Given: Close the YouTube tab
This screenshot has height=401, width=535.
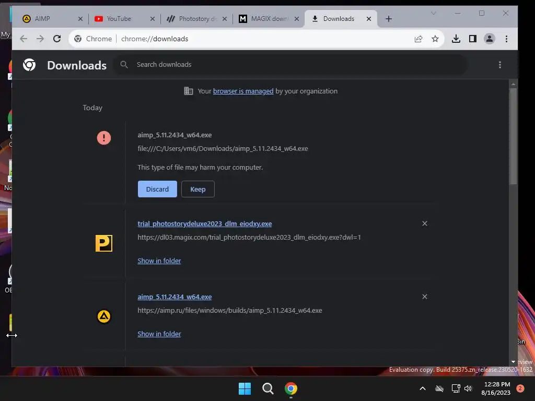Looking at the screenshot, I should point(152,19).
